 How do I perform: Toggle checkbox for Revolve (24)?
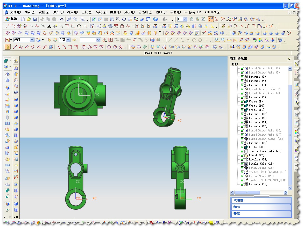pos(242,159)
